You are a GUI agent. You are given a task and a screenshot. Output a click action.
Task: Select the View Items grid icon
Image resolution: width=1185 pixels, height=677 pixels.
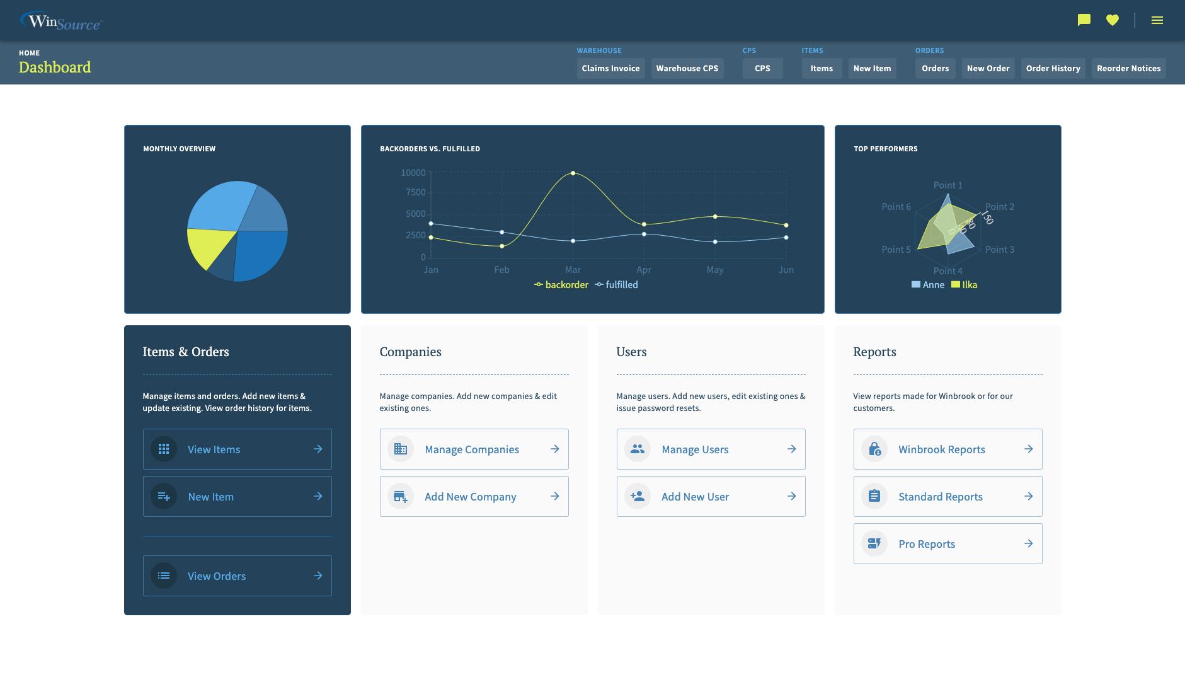(164, 449)
